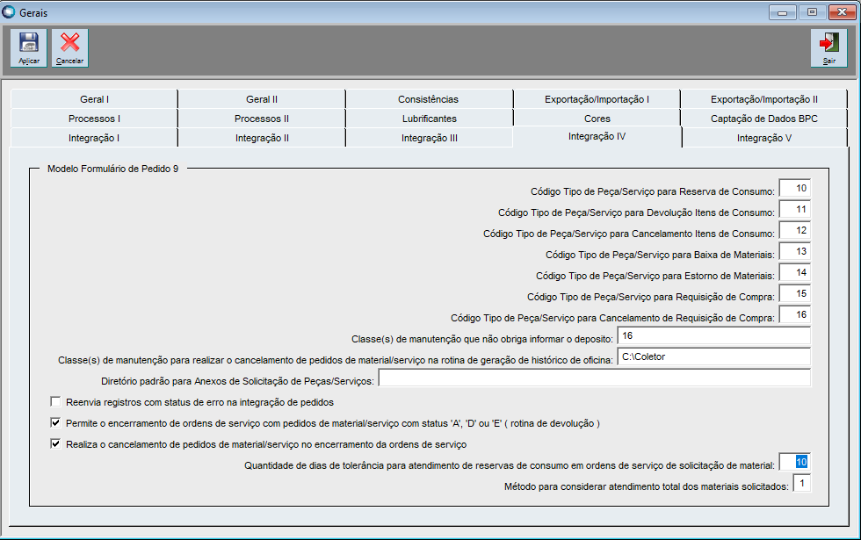
Task: Click the label Código Tipo de Peça/Serviço para Baixa de Materiais
Action: [x=660, y=255]
